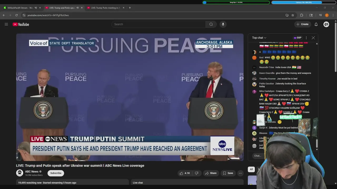337x189 pixels.
Task: Focus the browser address bar URL
Action: pyautogui.click(x=48, y=15)
